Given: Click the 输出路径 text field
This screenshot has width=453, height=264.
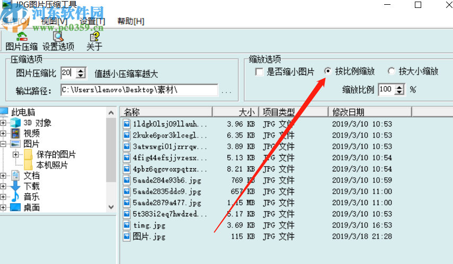Looking at the screenshot, I should pos(139,90).
